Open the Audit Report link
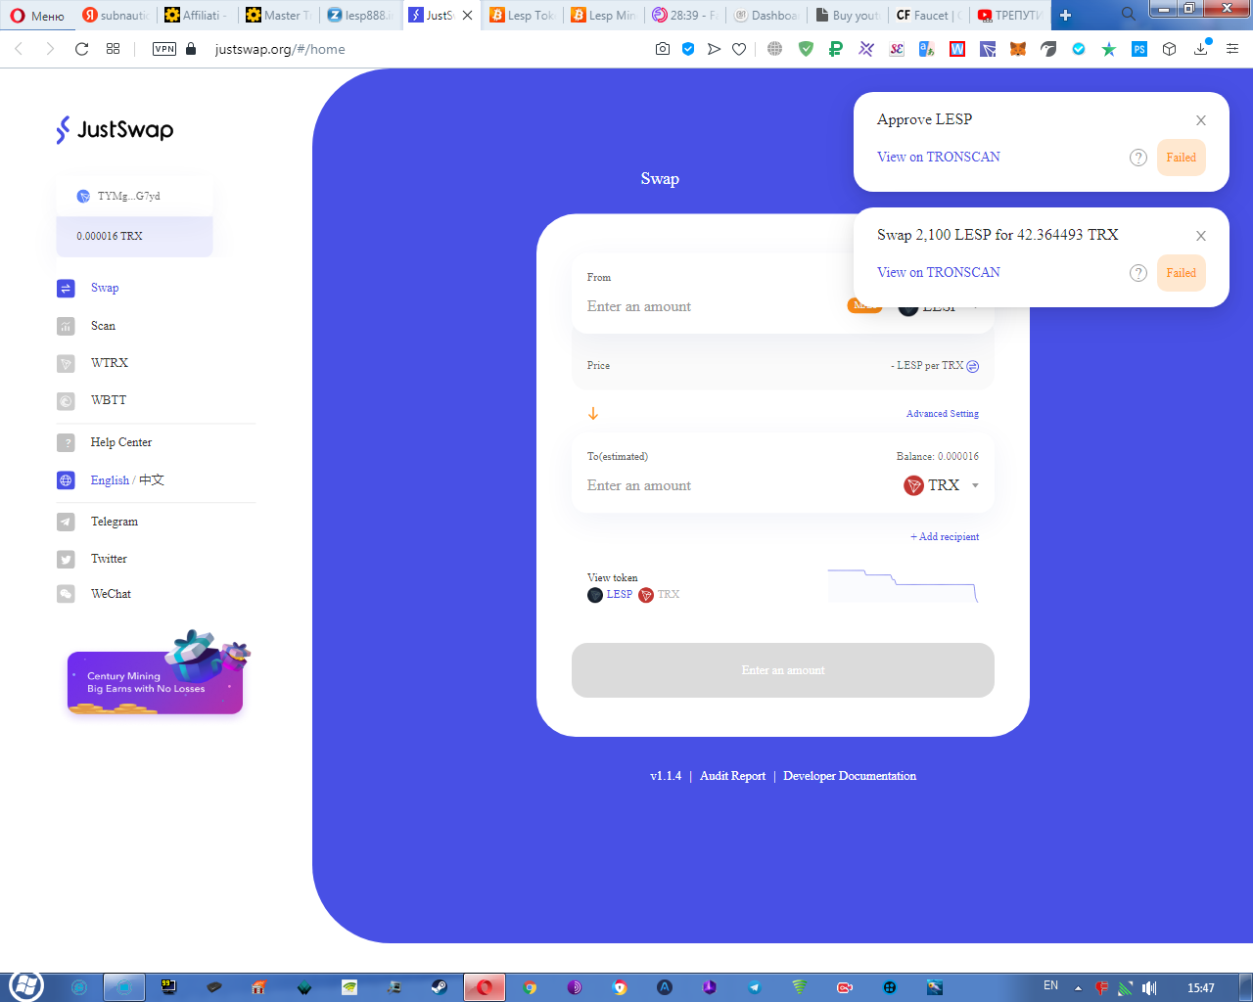This screenshot has width=1253, height=1002. pos(733,776)
